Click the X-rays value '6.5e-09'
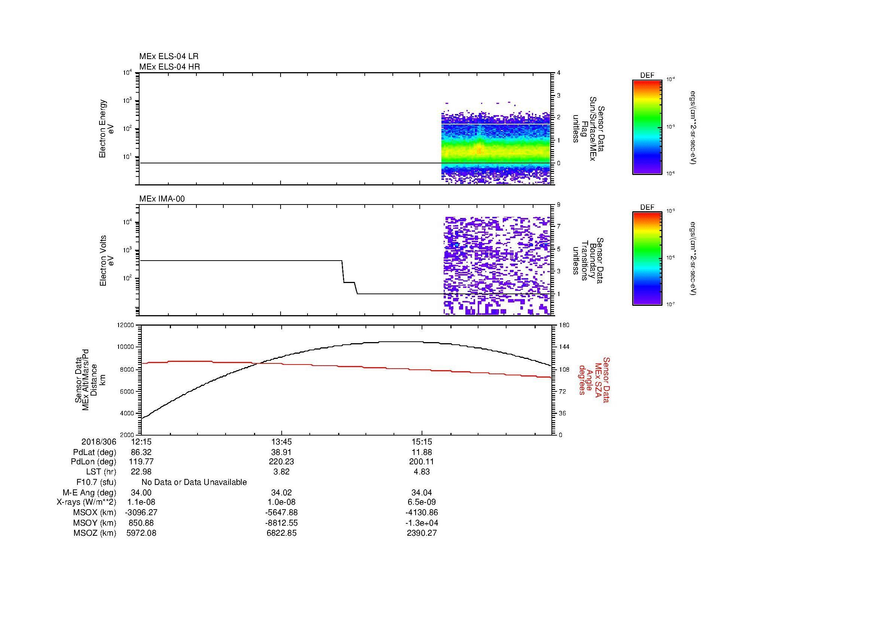 pyautogui.click(x=422, y=502)
